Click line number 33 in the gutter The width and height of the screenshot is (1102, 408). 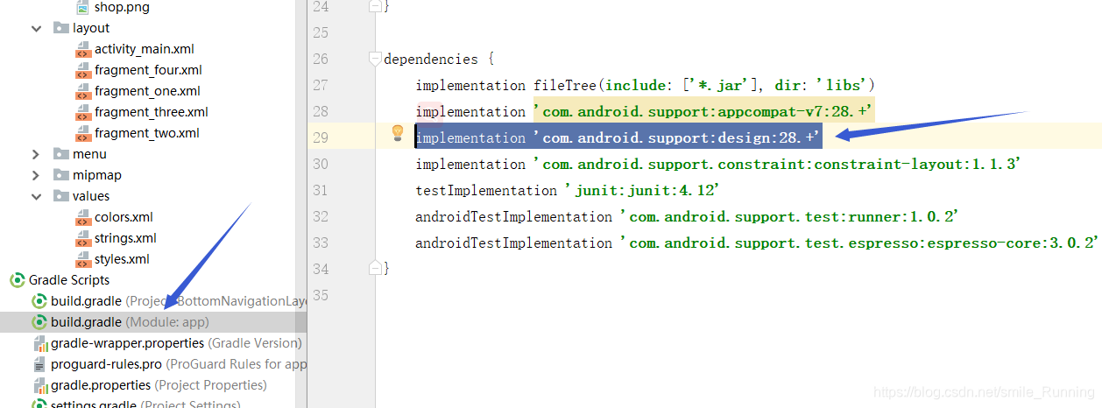click(321, 243)
